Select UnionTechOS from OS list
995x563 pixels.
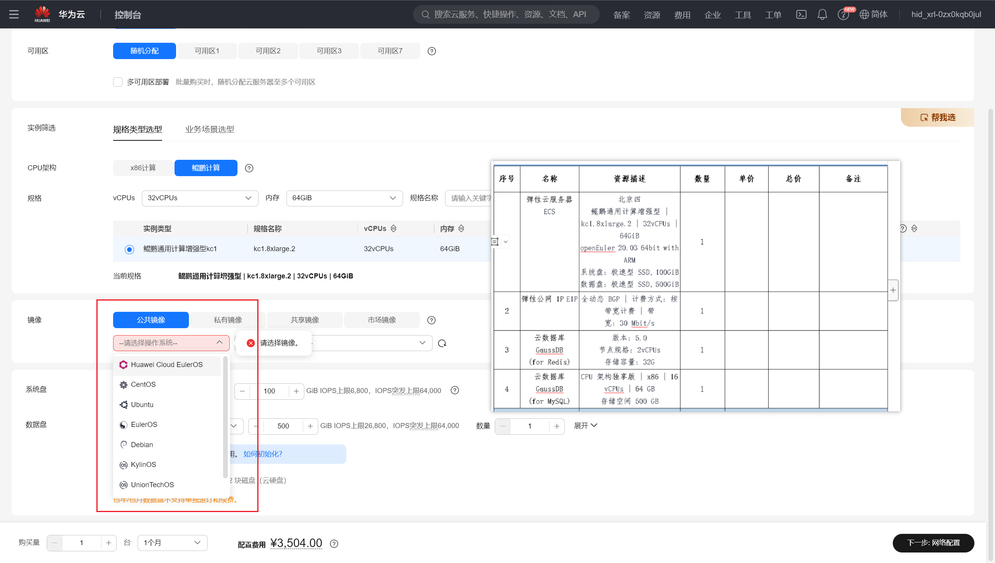coord(167,485)
